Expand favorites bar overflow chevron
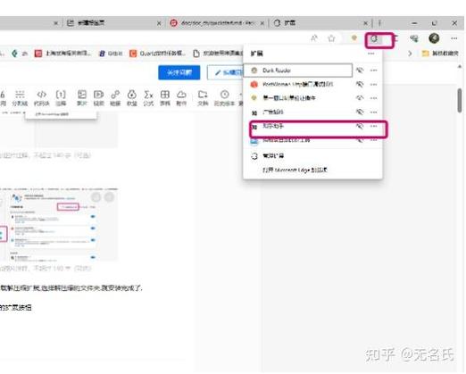This screenshot has width=466, height=374. click(410, 54)
